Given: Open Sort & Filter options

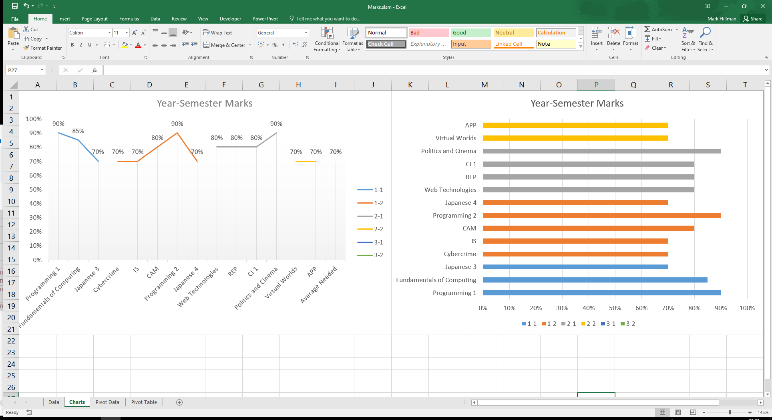Looking at the screenshot, I should tap(688, 39).
